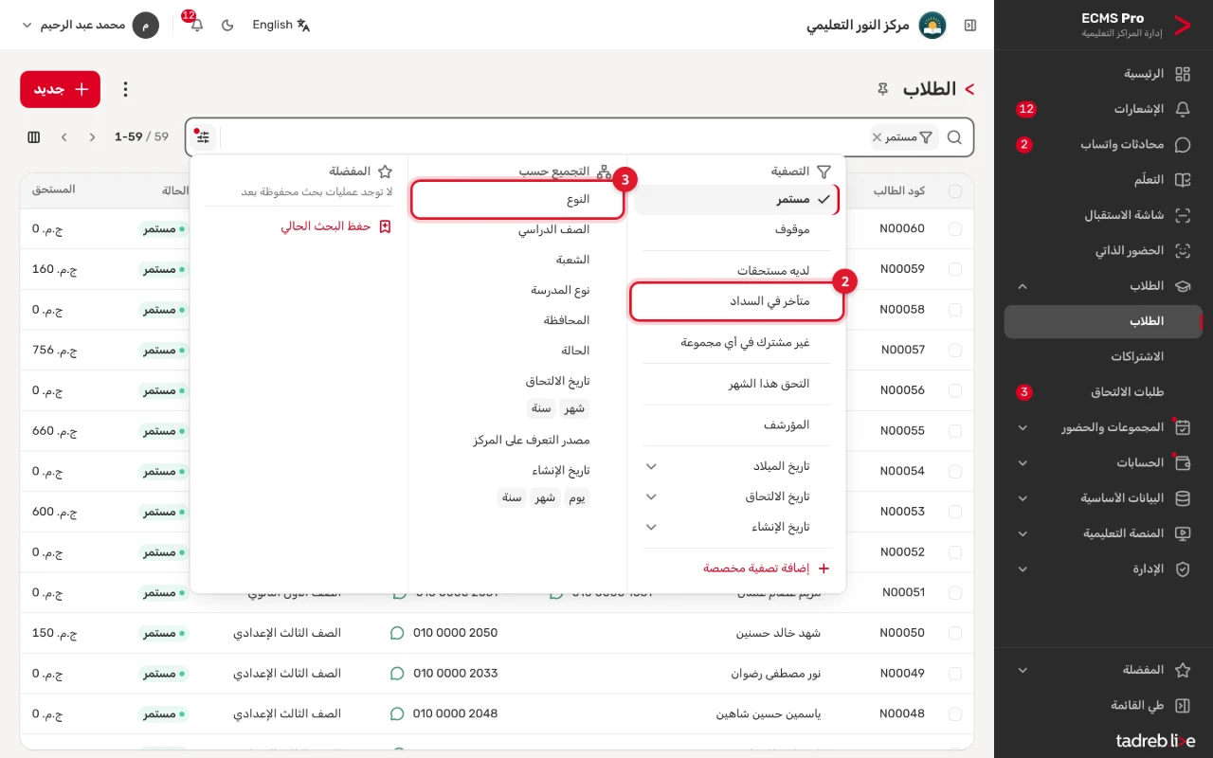This screenshot has width=1213, height=758.
Task: Check the box for student N00050
Action: click(954, 633)
